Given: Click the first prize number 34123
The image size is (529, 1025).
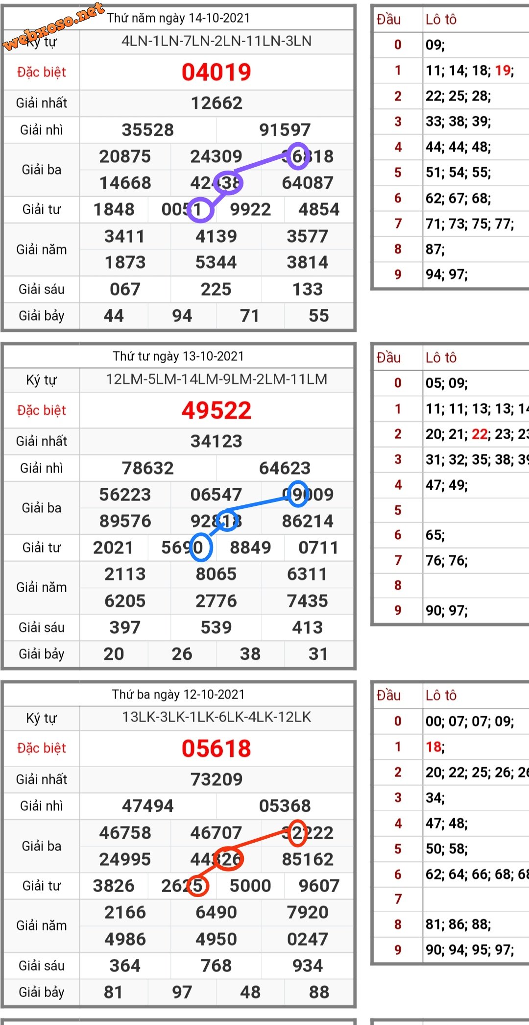Looking at the screenshot, I should (x=216, y=441).
